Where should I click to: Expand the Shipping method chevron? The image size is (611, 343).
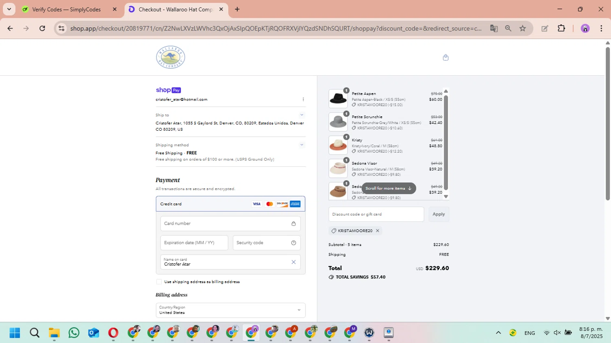(302, 145)
